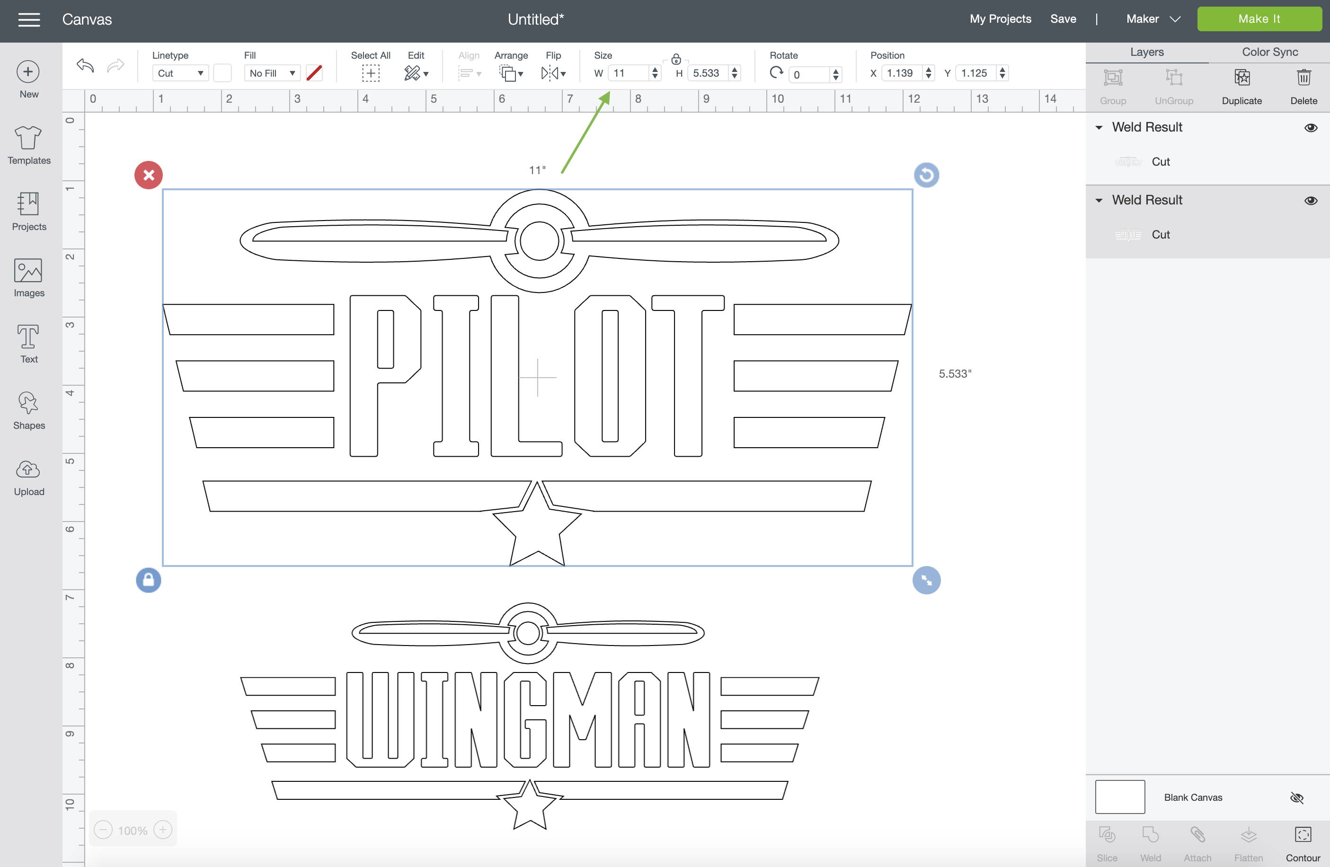Click the Fill color swatch

[x=314, y=73]
